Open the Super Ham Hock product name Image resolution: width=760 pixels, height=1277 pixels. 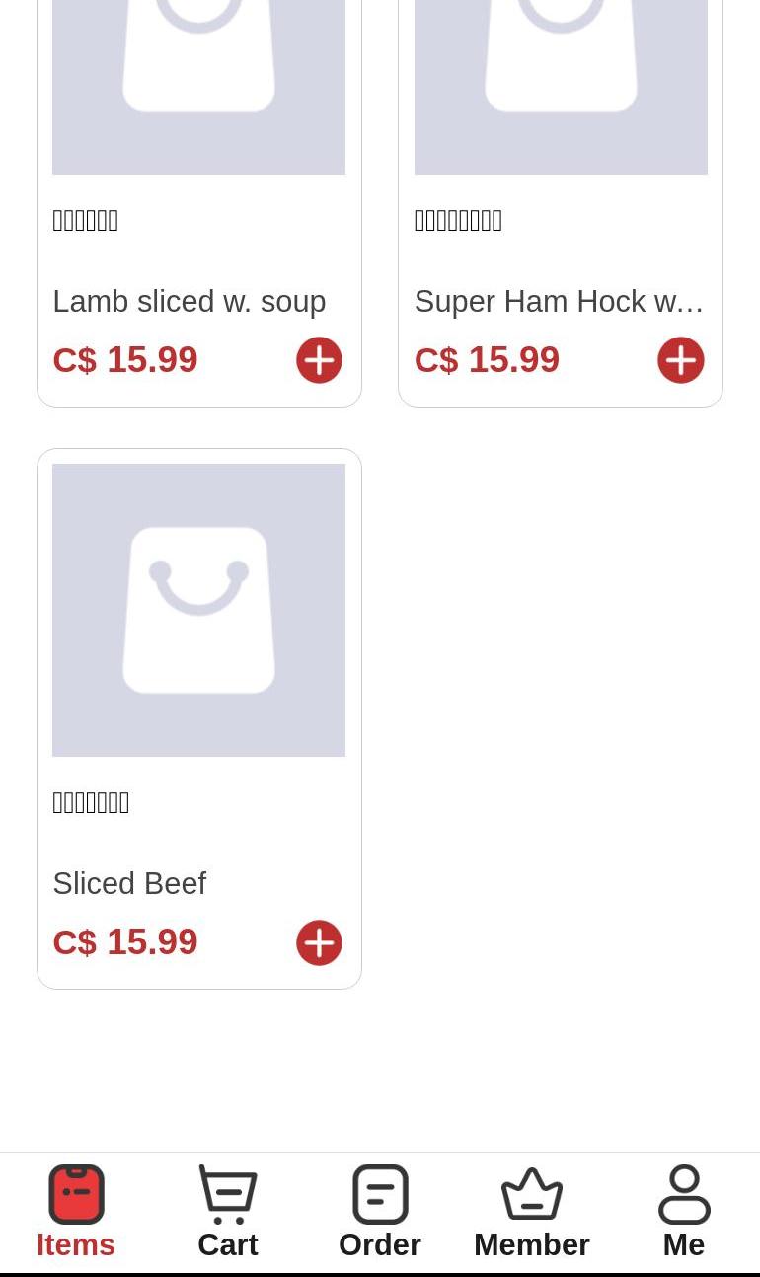pyautogui.click(x=559, y=302)
